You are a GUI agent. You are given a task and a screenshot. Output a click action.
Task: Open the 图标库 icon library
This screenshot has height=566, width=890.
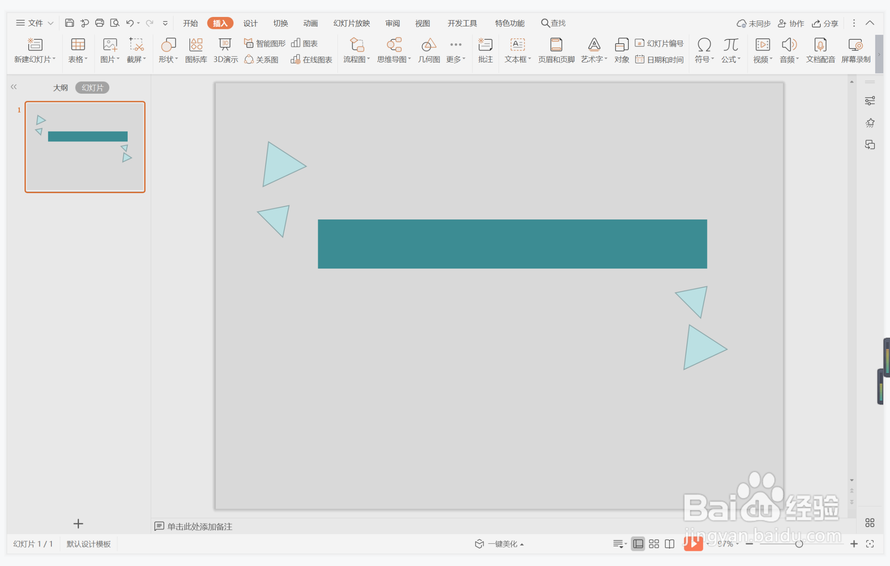tap(196, 50)
